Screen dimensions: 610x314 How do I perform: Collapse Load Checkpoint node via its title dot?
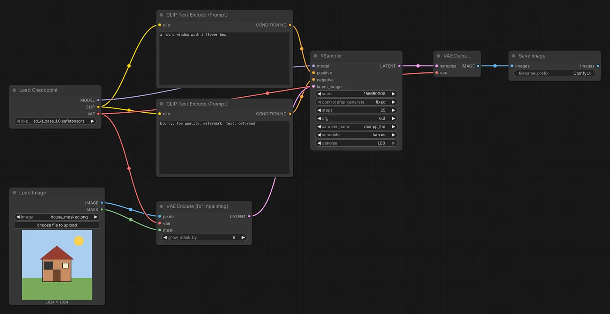(14, 90)
